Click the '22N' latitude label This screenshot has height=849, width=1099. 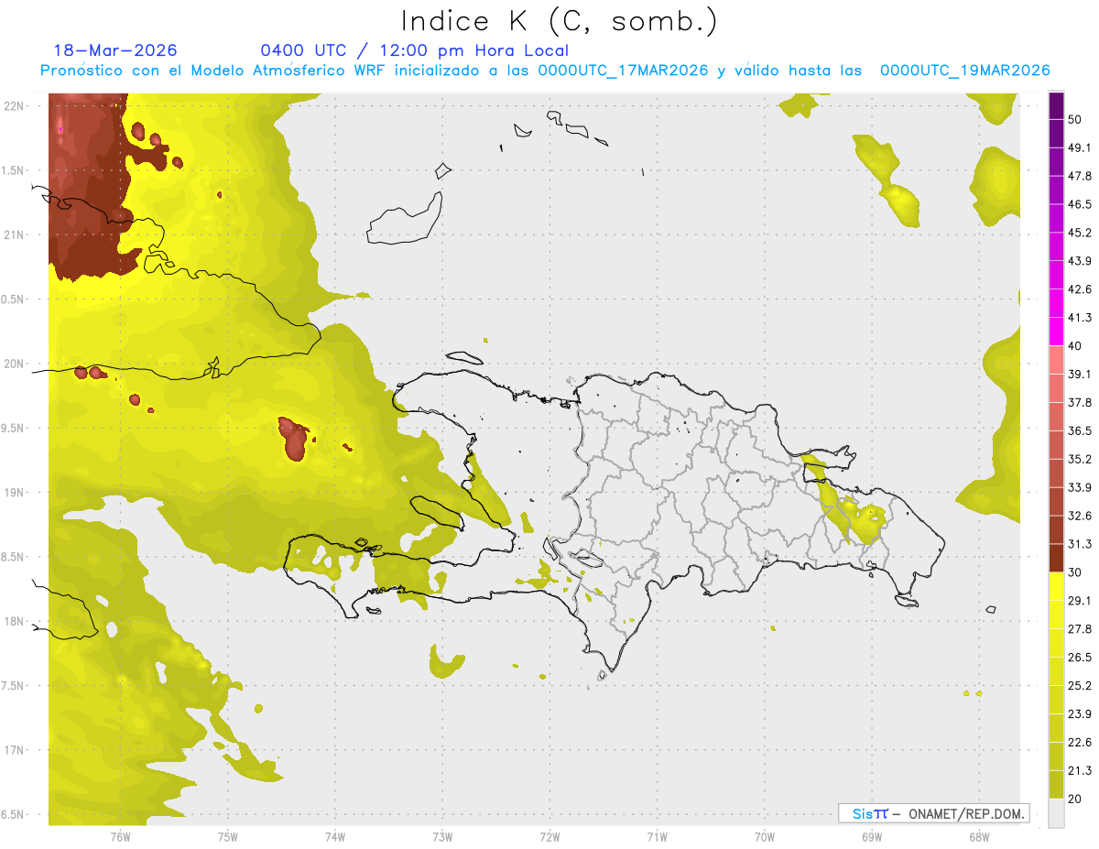pos(13,106)
